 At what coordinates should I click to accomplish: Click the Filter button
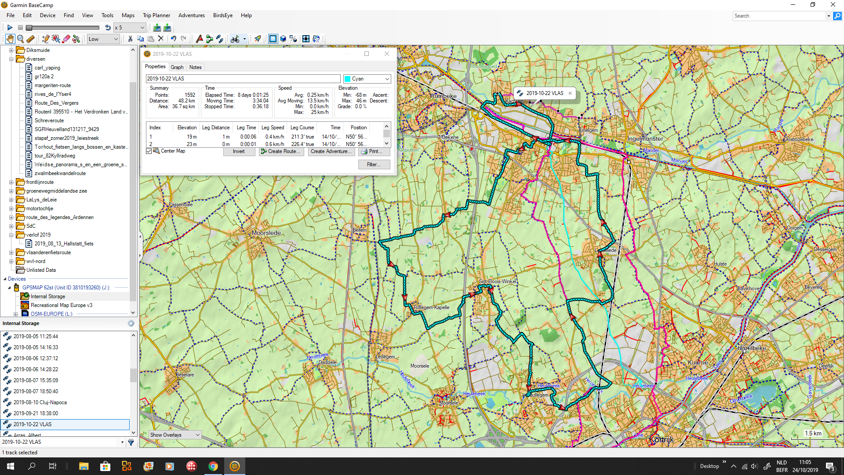[374, 164]
